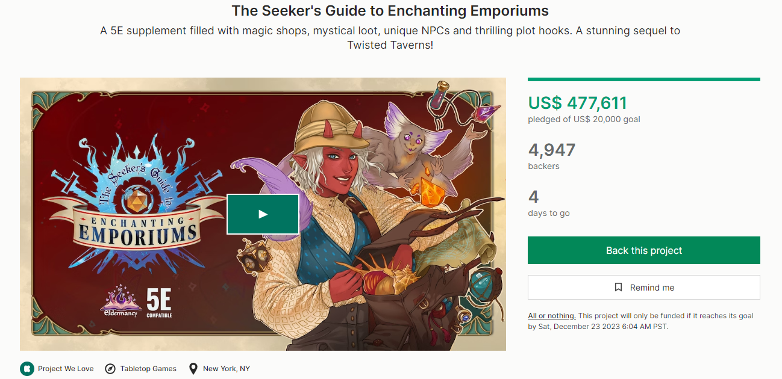Open the Tabletop Games category link
The height and width of the screenshot is (379, 782).
(x=148, y=369)
